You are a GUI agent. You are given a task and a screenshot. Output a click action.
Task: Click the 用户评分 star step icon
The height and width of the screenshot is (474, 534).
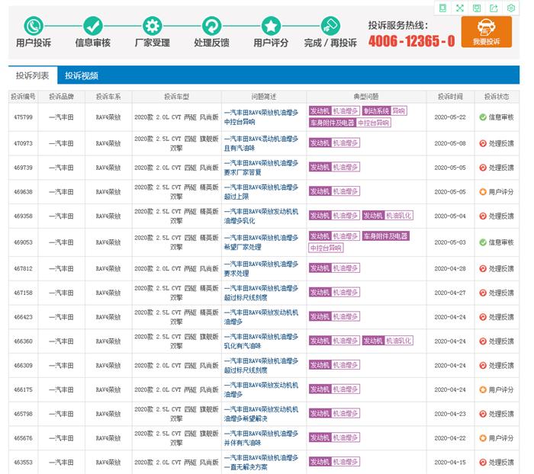(271, 26)
